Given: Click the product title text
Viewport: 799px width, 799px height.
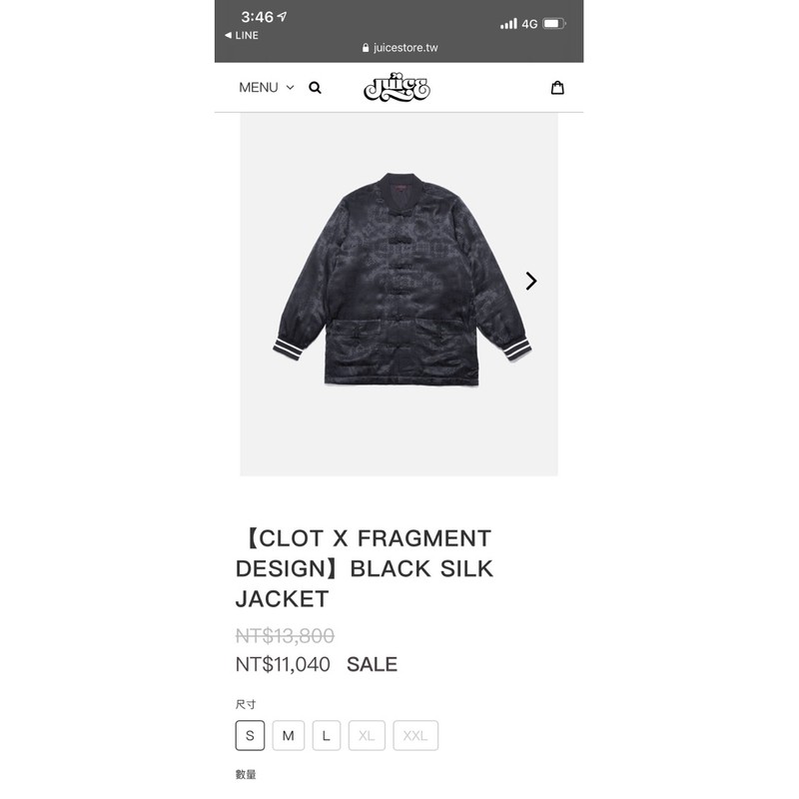Looking at the screenshot, I should (x=365, y=568).
